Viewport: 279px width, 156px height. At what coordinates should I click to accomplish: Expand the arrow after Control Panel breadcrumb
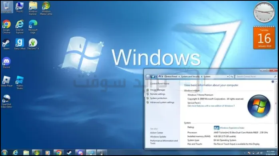(179, 76)
